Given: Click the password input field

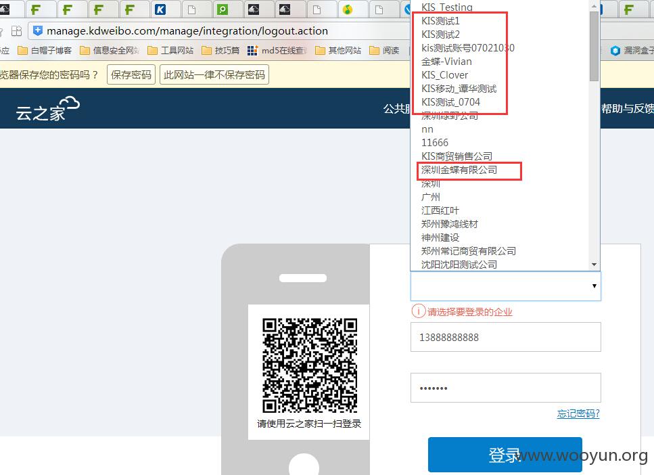Looking at the screenshot, I should coord(505,388).
